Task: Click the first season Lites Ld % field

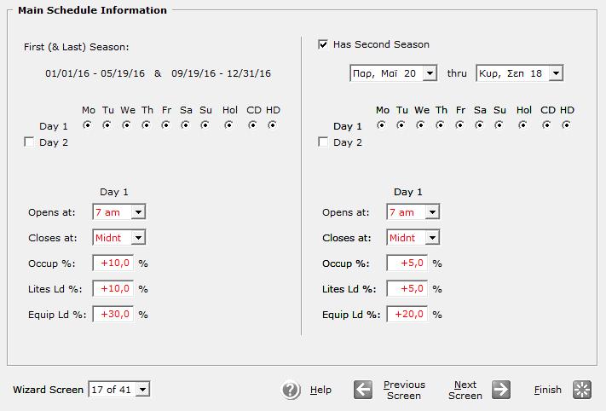Action: (113, 288)
